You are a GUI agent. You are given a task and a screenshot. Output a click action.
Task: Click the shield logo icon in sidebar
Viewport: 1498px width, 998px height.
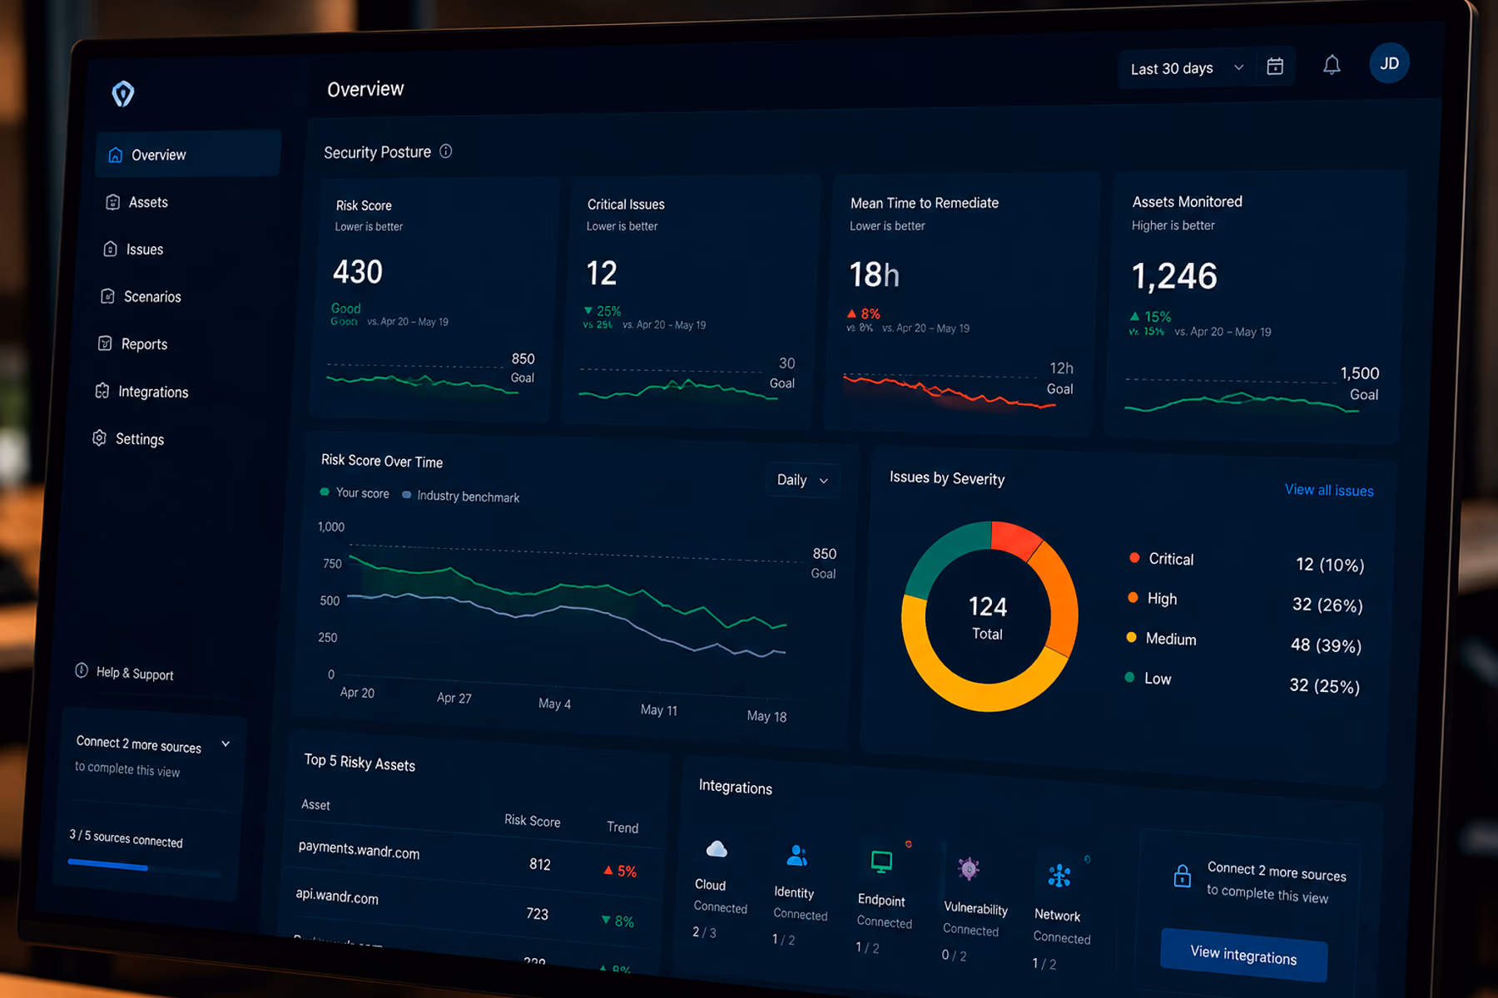coord(123,93)
